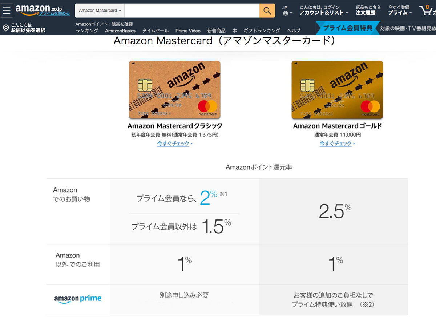Click the JP globe language icon
The height and width of the screenshot is (327, 436).
[x=287, y=10]
